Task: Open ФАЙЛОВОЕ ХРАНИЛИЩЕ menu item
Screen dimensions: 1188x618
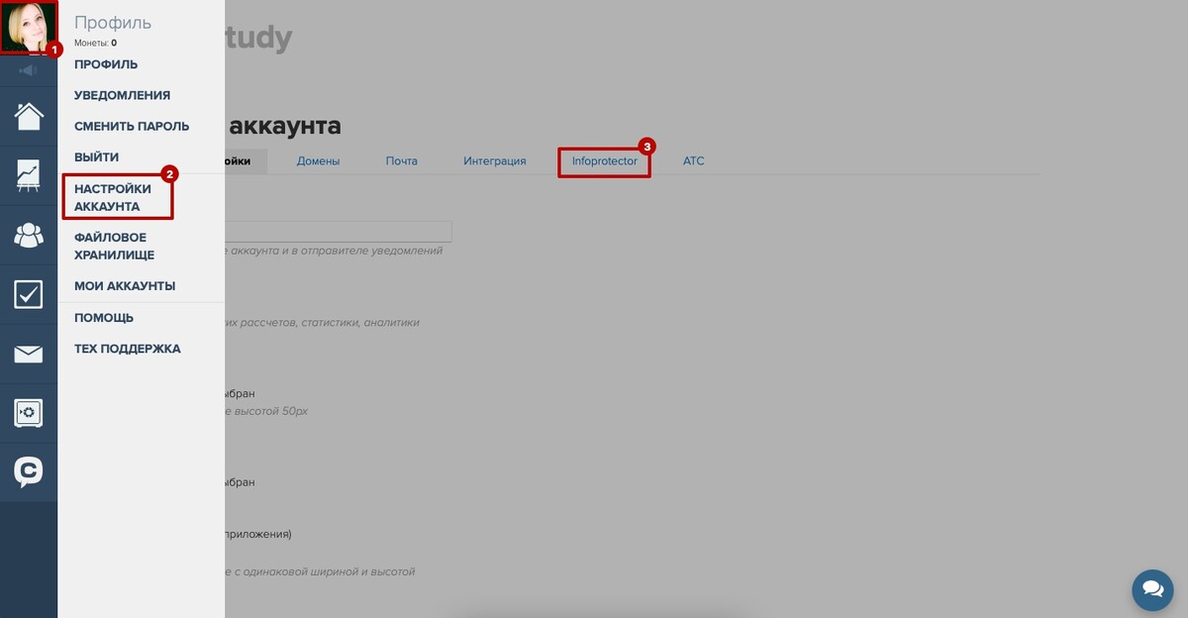Action: point(114,246)
